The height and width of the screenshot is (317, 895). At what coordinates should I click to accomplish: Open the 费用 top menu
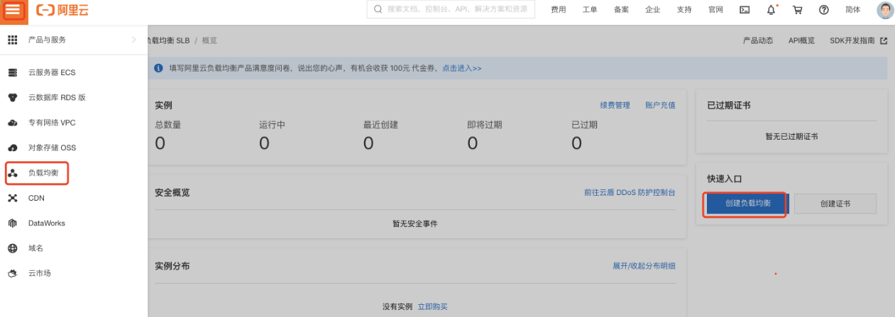559,10
